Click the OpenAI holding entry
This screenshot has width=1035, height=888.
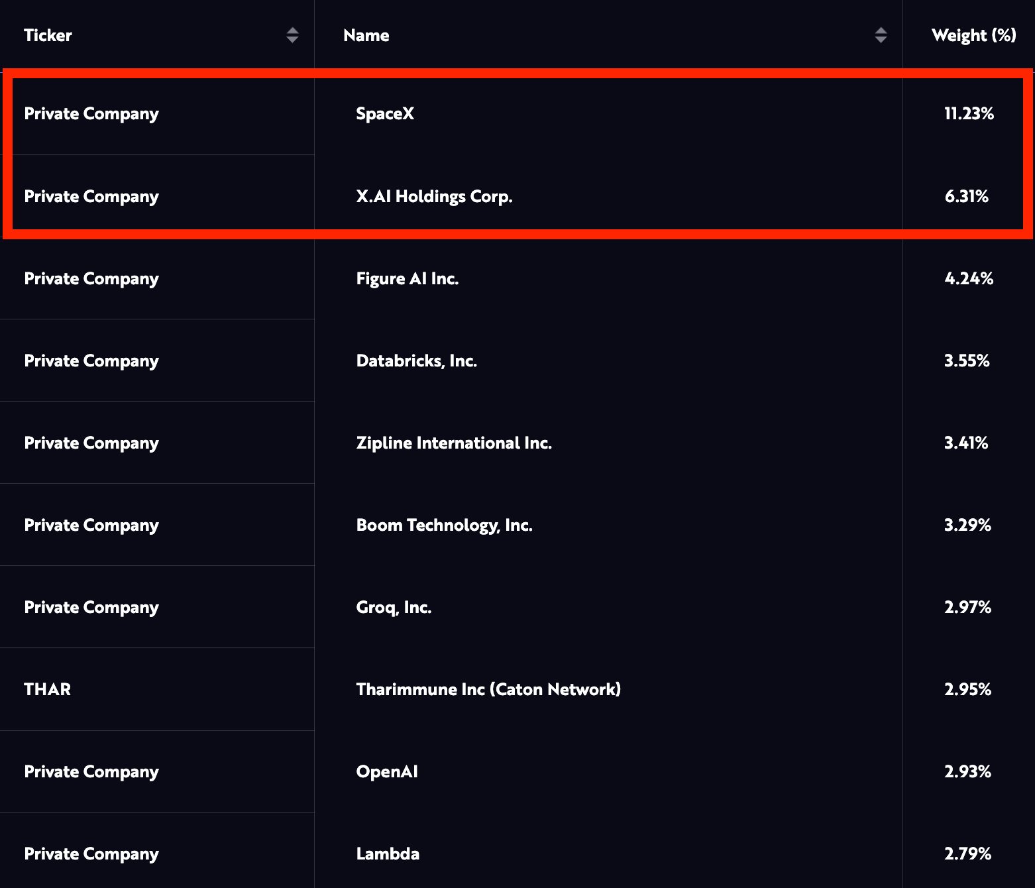[386, 772]
